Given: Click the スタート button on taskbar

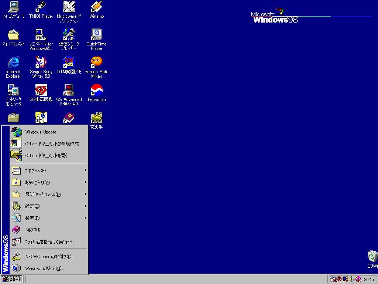Looking at the screenshot, I should [11, 280].
